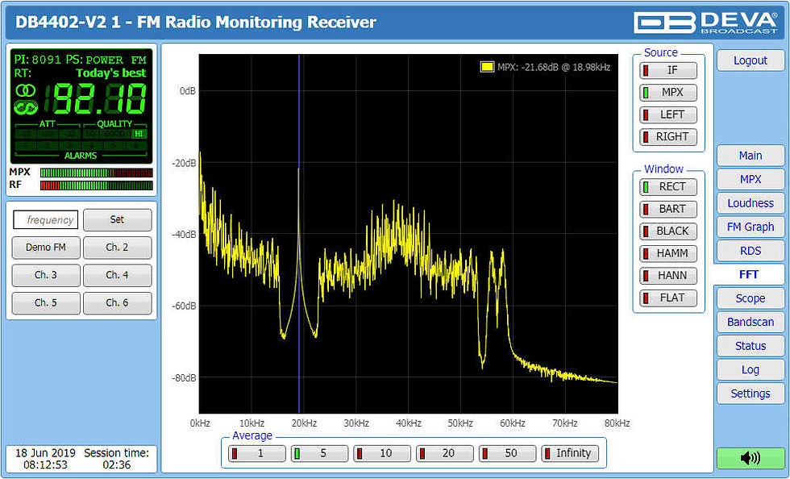
Task: Click the ALARMS label on display
Action: 81,156
